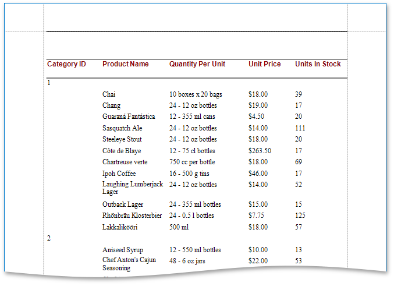
Task: Select the Sasquatch Ale product name
Action: (x=122, y=128)
